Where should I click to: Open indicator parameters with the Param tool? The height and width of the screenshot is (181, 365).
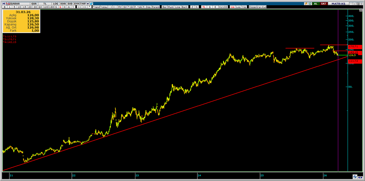(155, 6)
